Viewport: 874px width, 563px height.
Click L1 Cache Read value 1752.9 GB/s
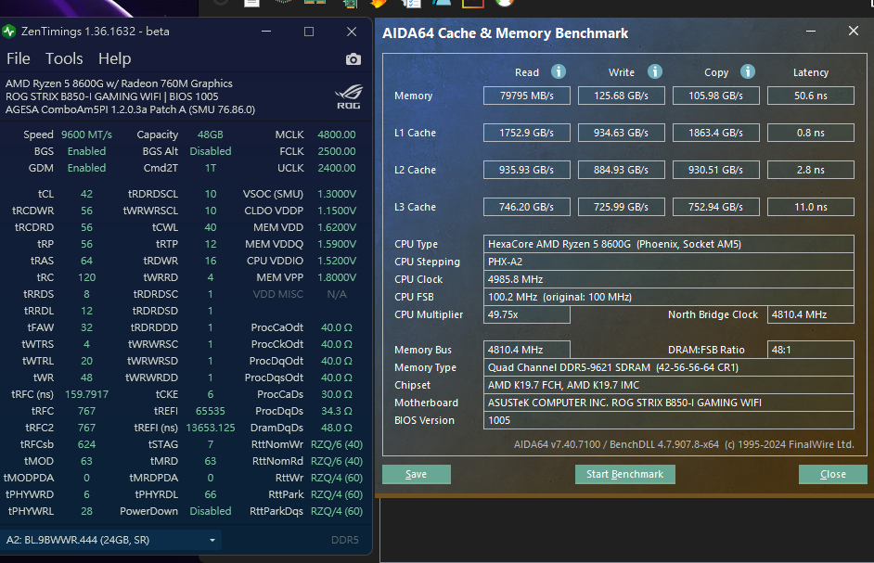(527, 133)
